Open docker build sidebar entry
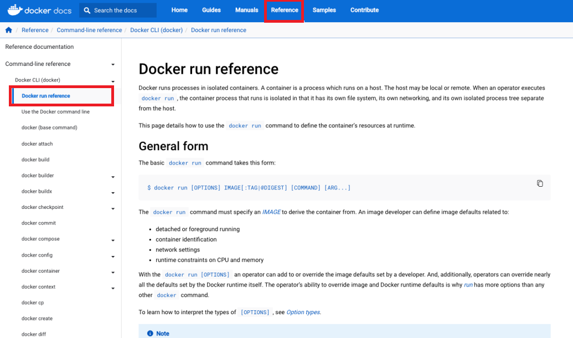The width and height of the screenshot is (573, 338). coord(35,160)
